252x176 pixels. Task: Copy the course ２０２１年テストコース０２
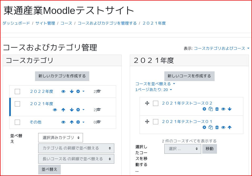point(211,109)
